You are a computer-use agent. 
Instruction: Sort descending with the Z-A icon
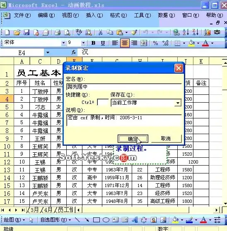[196, 32]
